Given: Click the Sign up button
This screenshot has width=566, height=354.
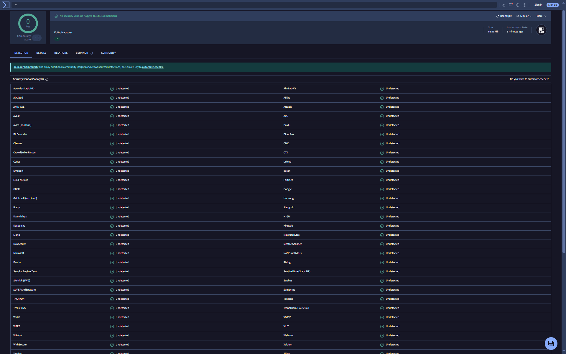Looking at the screenshot, I should 552,5.
